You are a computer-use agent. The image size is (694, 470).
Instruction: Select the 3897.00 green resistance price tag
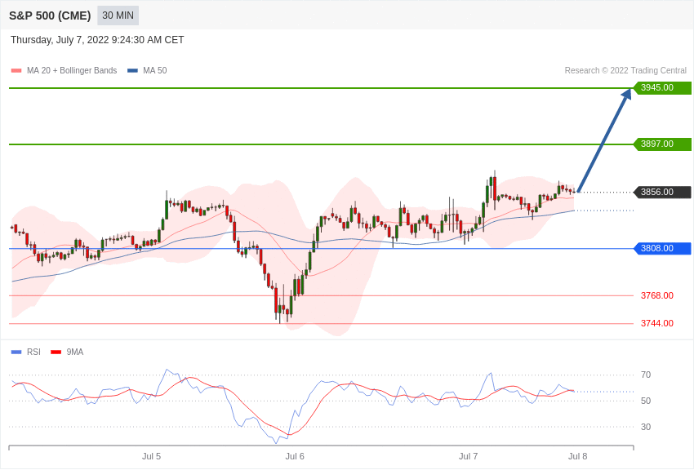pos(662,144)
